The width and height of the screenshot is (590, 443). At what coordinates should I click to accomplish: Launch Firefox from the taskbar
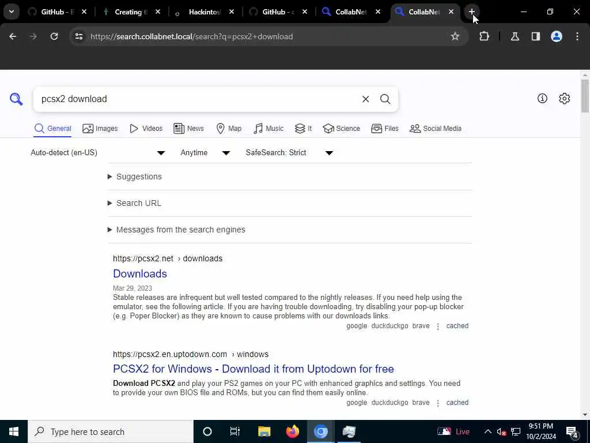[x=292, y=431]
